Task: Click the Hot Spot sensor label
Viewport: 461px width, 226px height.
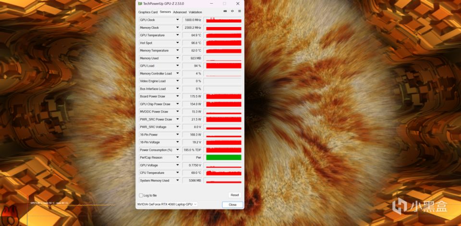Action: [x=146, y=43]
